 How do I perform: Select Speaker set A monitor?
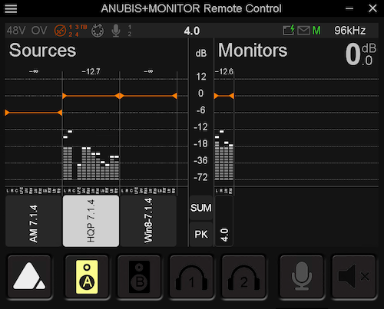(x=87, y=276)
